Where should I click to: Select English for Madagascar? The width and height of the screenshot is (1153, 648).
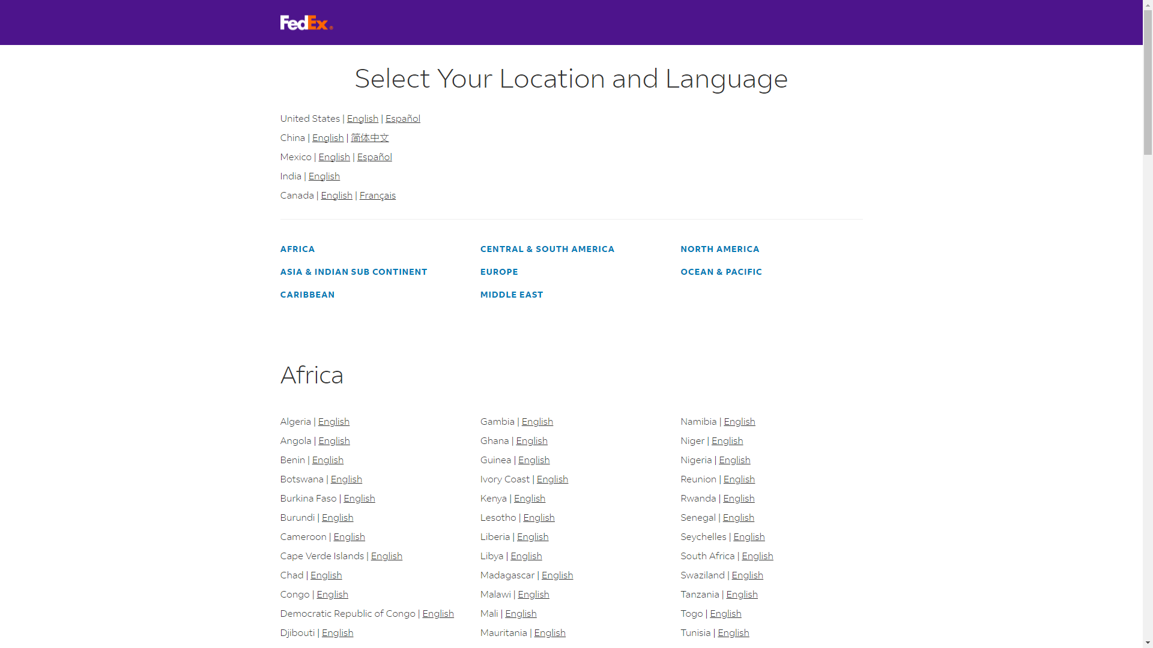pos(557,575)
